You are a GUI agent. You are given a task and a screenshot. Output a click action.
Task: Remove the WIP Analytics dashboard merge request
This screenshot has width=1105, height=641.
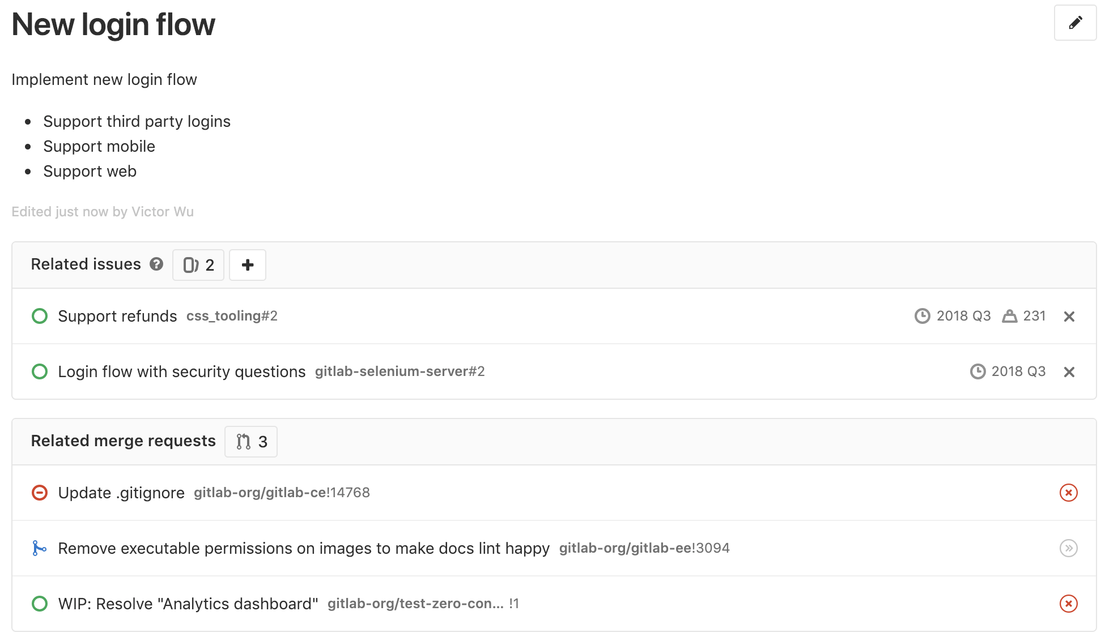(1069, 604)
